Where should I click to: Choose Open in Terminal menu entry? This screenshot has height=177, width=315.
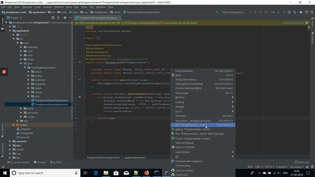pyautogui.click(x=203, y=147)
